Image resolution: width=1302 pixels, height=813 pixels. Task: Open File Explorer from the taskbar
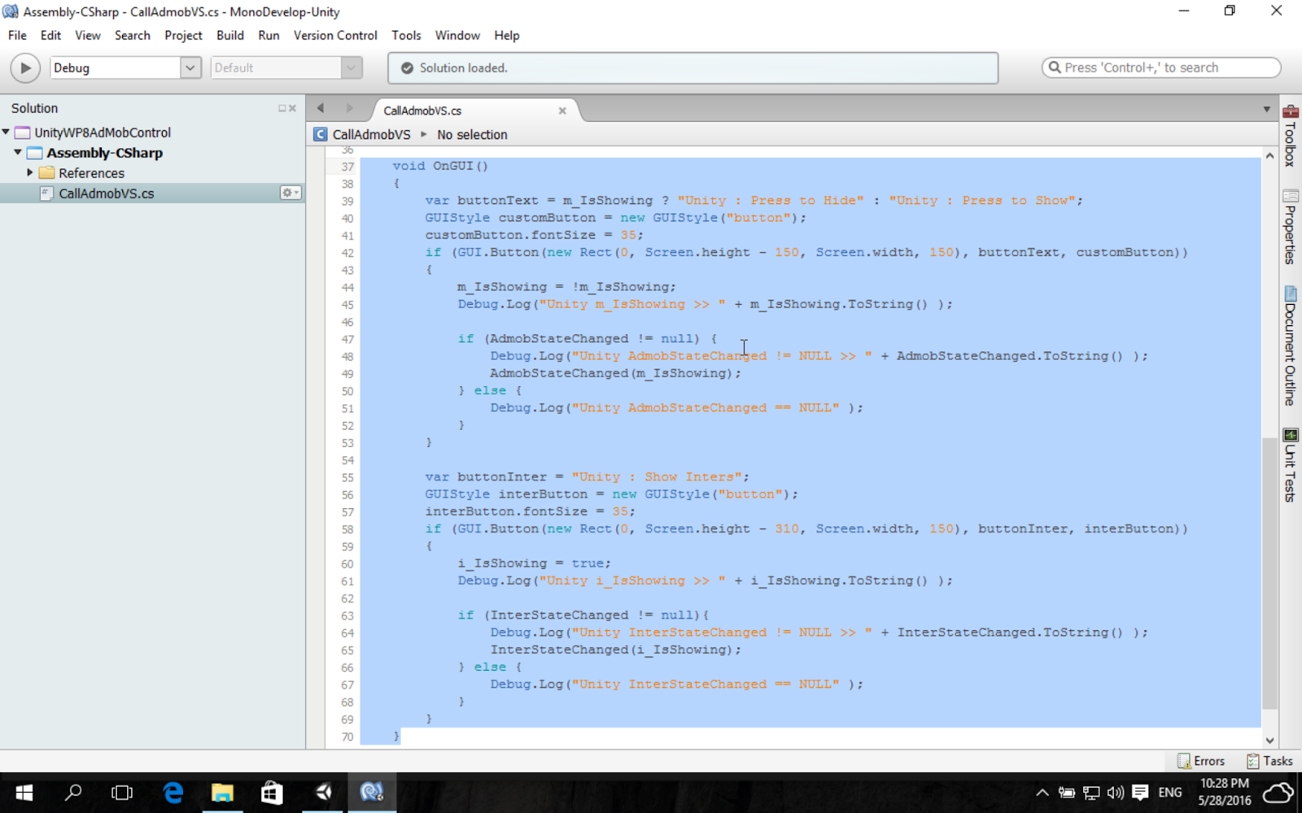tap(222, 792)
